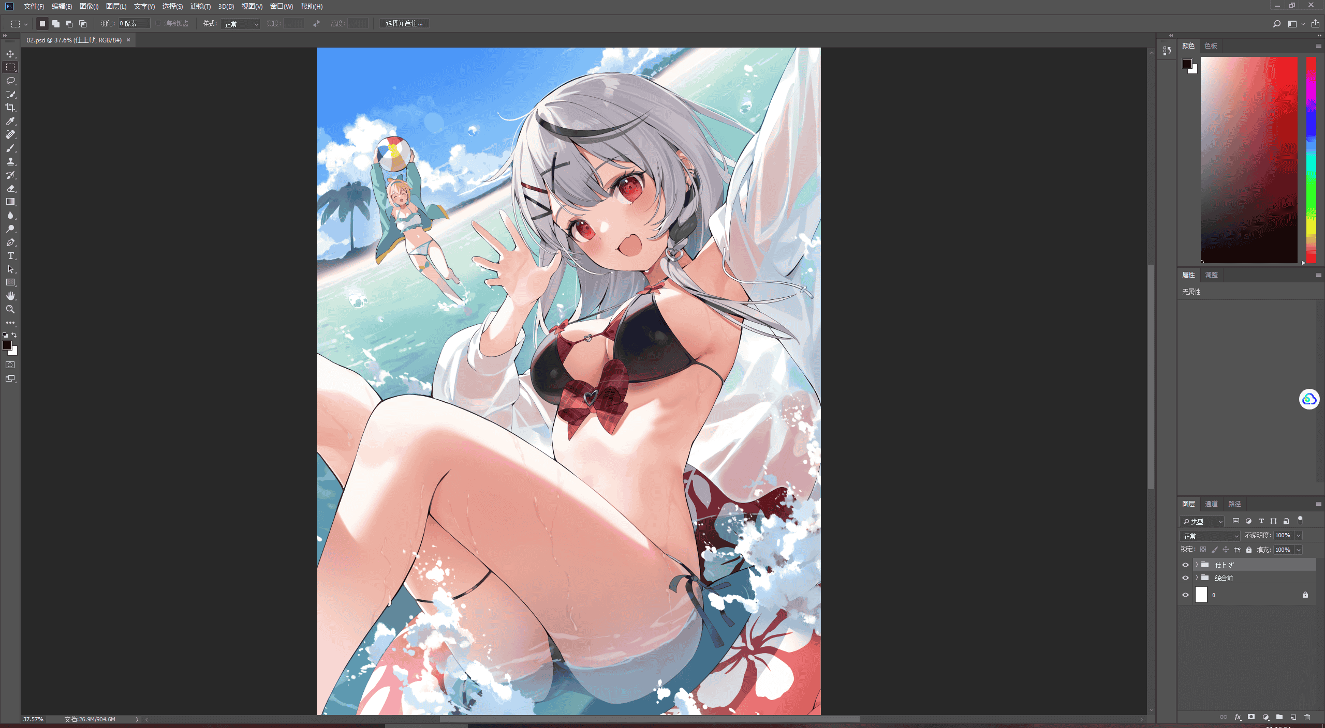Switch to the 调整 tab
Screen dimensions: 1325x728
(1211, 275)
